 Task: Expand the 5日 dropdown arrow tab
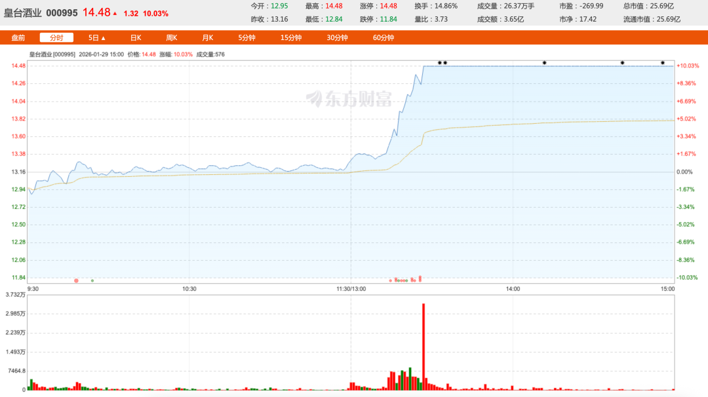pos(96,38)
